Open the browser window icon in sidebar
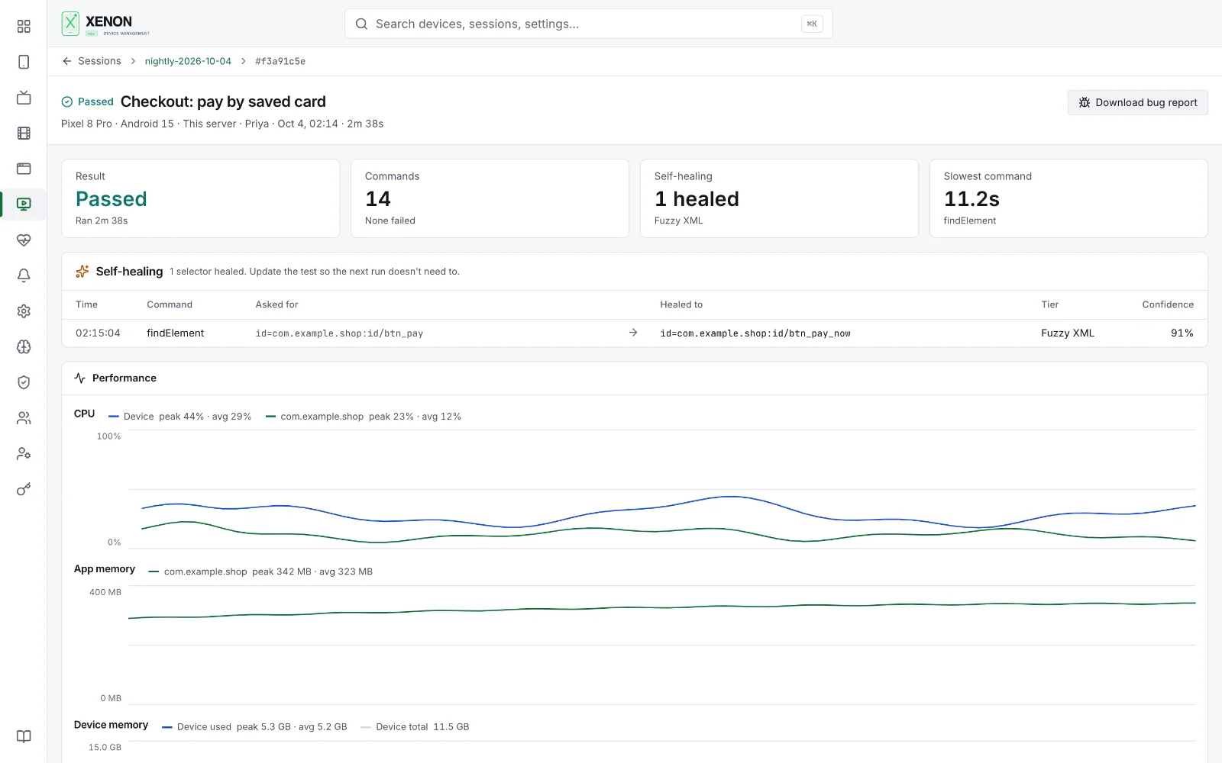The image size is (1222, 763). pos(24,169)
